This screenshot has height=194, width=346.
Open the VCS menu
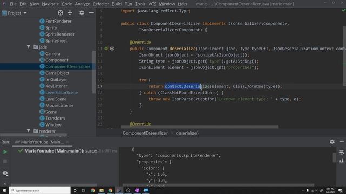[152, 4]
